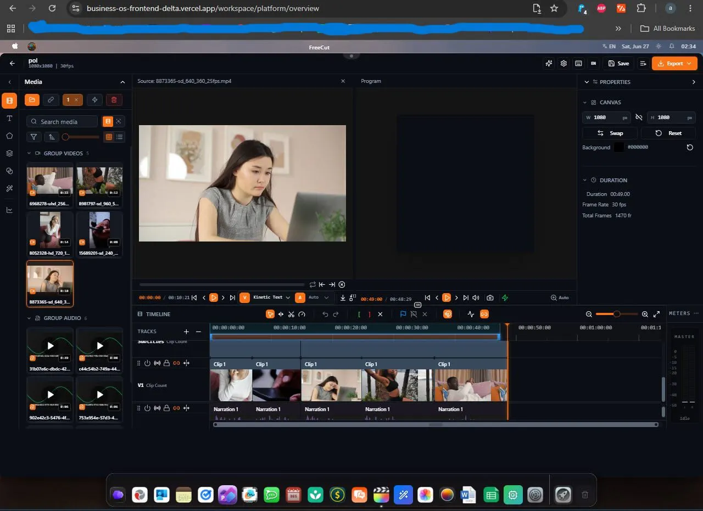Switch media to grid view

pyautogui.click(x=109, y=137)
